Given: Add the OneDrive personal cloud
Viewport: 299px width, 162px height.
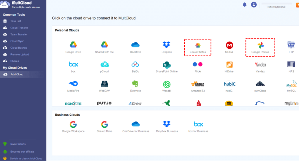Looking at the screenshot, I should click(x=135, y=45).
